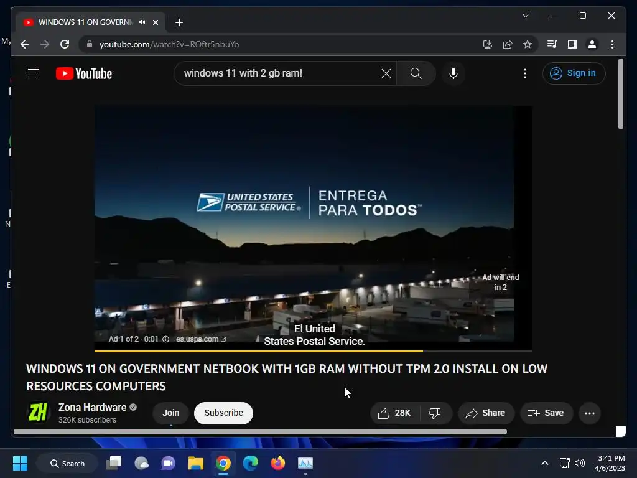Open Teams Chat taskbar icon
637x478 pixels.
click(x=168, y=463)
